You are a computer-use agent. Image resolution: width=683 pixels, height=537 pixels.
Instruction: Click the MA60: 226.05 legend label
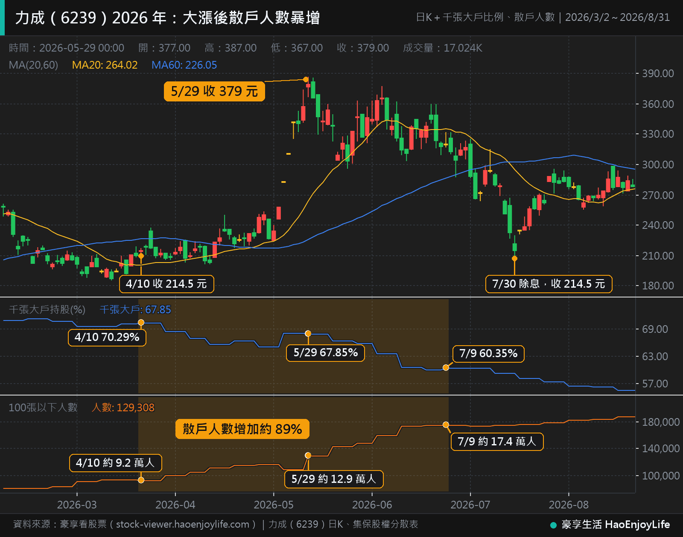point(184,65)
